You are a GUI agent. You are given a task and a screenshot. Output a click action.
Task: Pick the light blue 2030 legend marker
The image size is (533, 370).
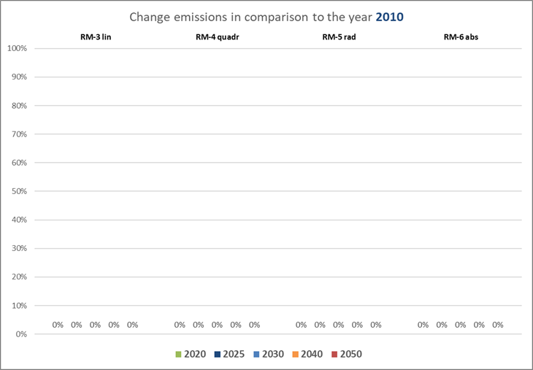[x=256, y=355]
